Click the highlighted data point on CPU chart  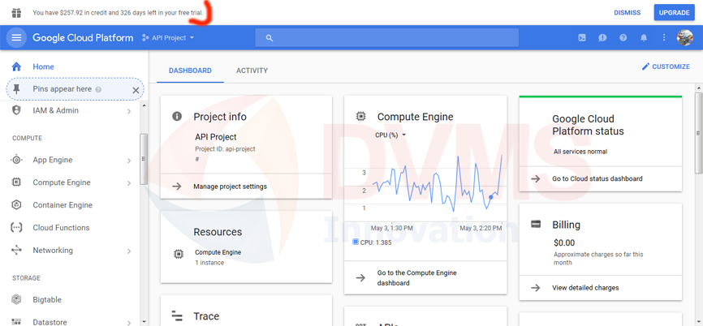(x=490, y=197)
